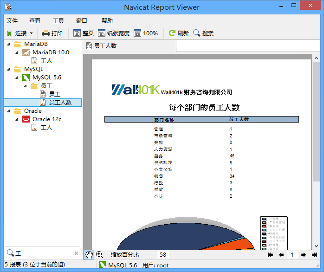
Task: Go to first report page
Action: point(270,255)
